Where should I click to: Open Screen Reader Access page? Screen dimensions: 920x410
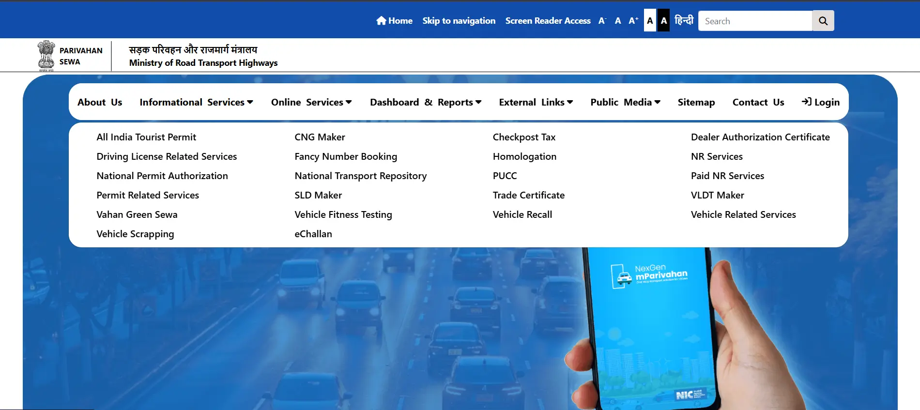(548, 21)
